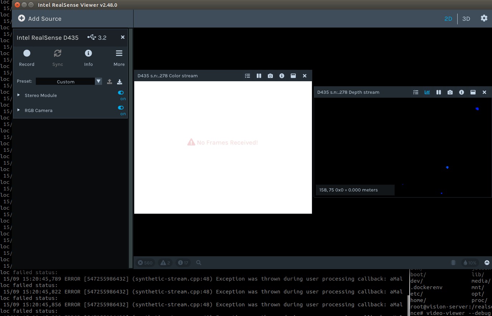Expand the RGB Camera section
The height and width of the screenshot is (316, 492).
(x=19, y=110)
